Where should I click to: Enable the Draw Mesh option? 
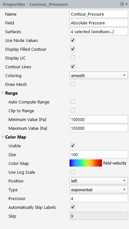click(73, 84)
